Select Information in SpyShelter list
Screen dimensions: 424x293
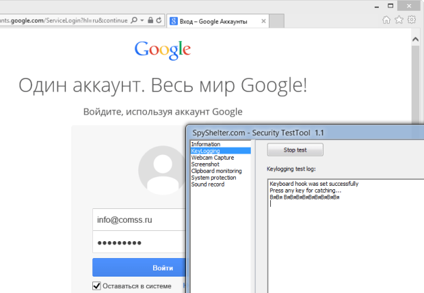221,144
